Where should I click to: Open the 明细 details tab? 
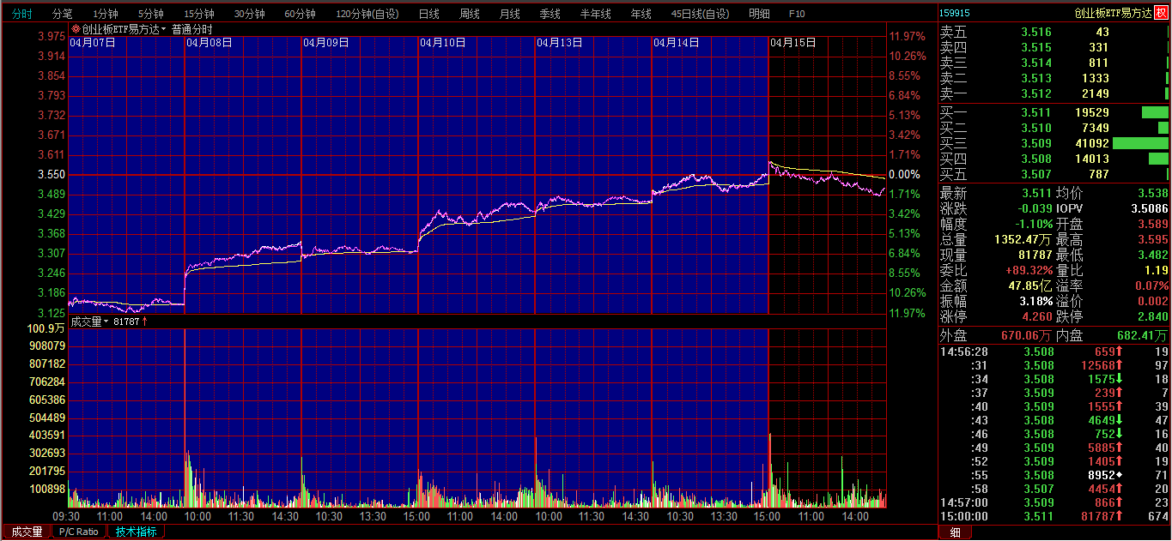pos(759,14)
